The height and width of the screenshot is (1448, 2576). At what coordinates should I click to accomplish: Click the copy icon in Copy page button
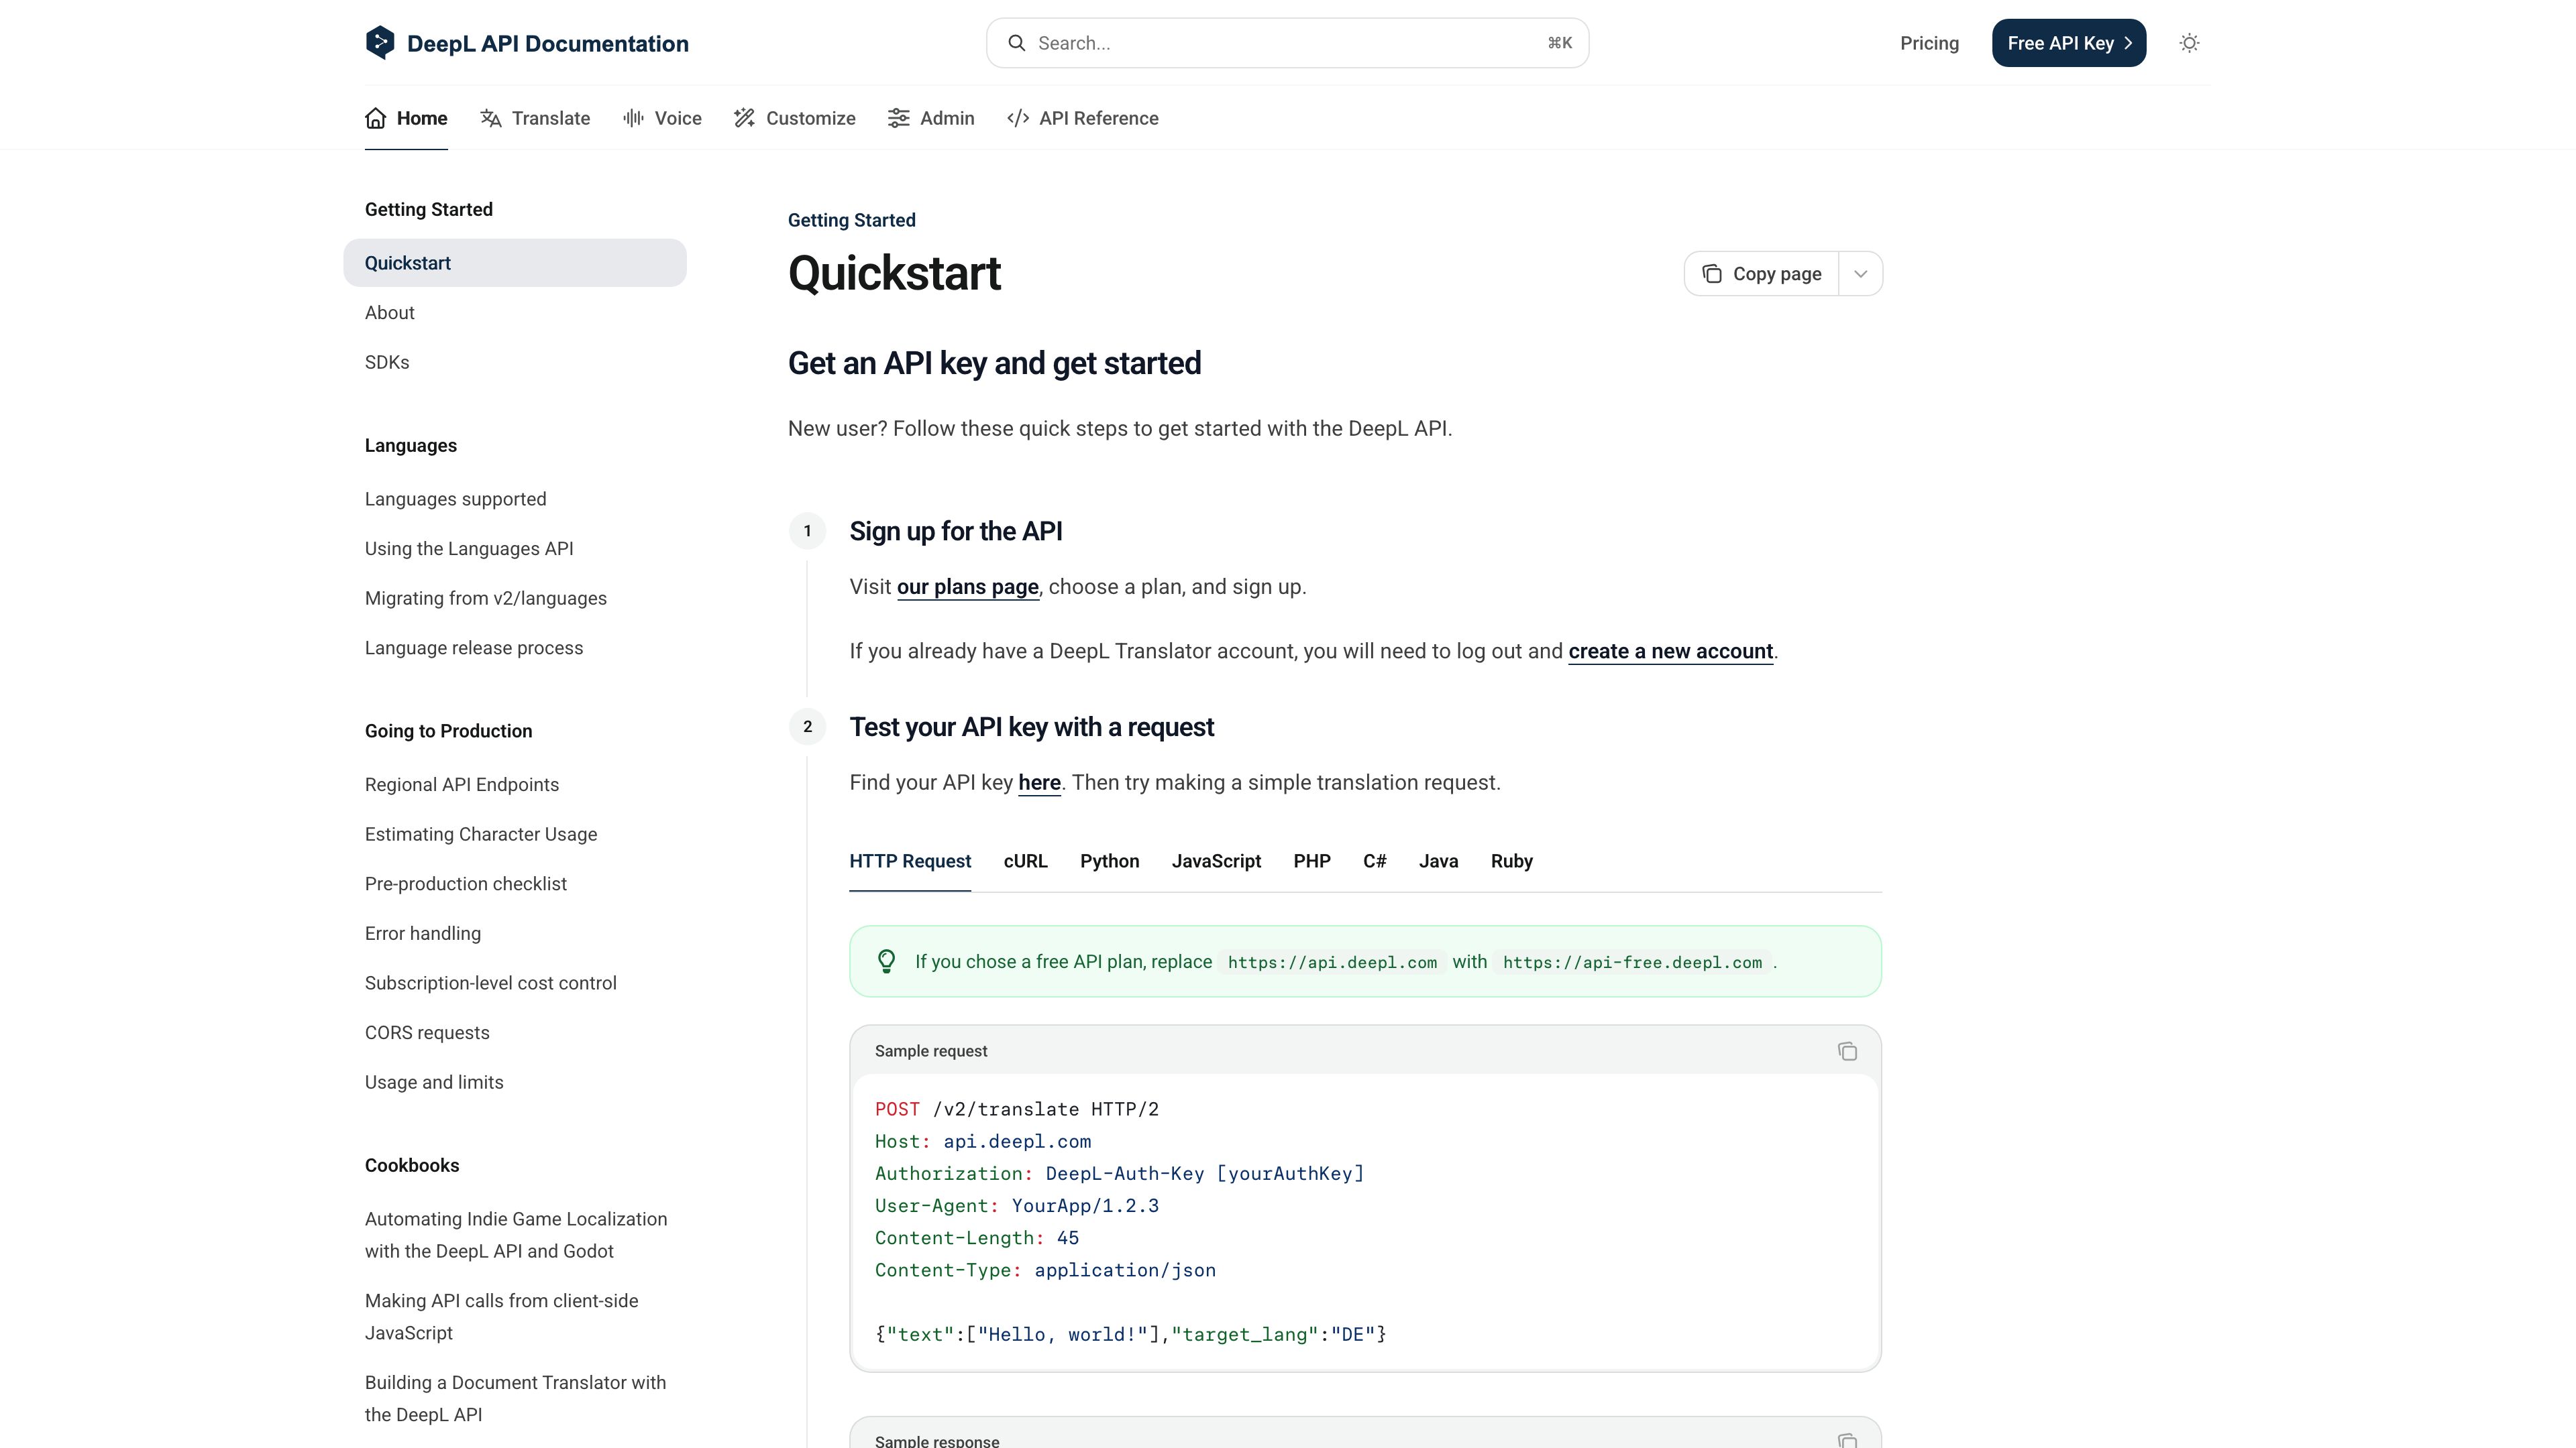[x=1712, y=274]
